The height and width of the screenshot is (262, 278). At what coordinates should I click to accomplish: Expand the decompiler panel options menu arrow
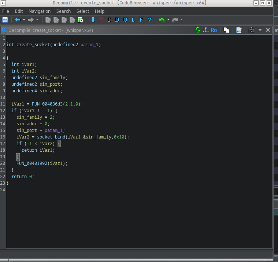260,30
